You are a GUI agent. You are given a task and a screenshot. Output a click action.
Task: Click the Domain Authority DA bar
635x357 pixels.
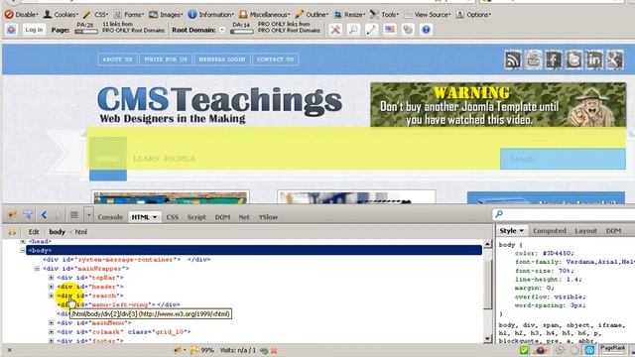click(x=242, y=32)
